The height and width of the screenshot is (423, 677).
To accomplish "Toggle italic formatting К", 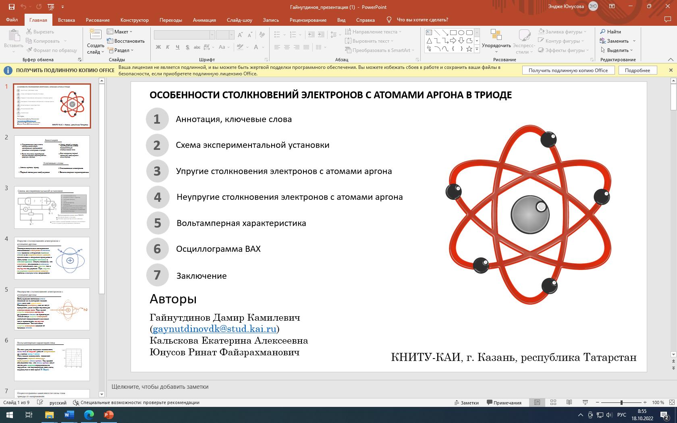I will [168, 47].
